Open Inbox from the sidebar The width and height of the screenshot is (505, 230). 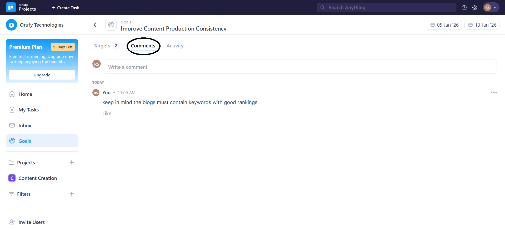pyautogui.click(x=25, y=125)
